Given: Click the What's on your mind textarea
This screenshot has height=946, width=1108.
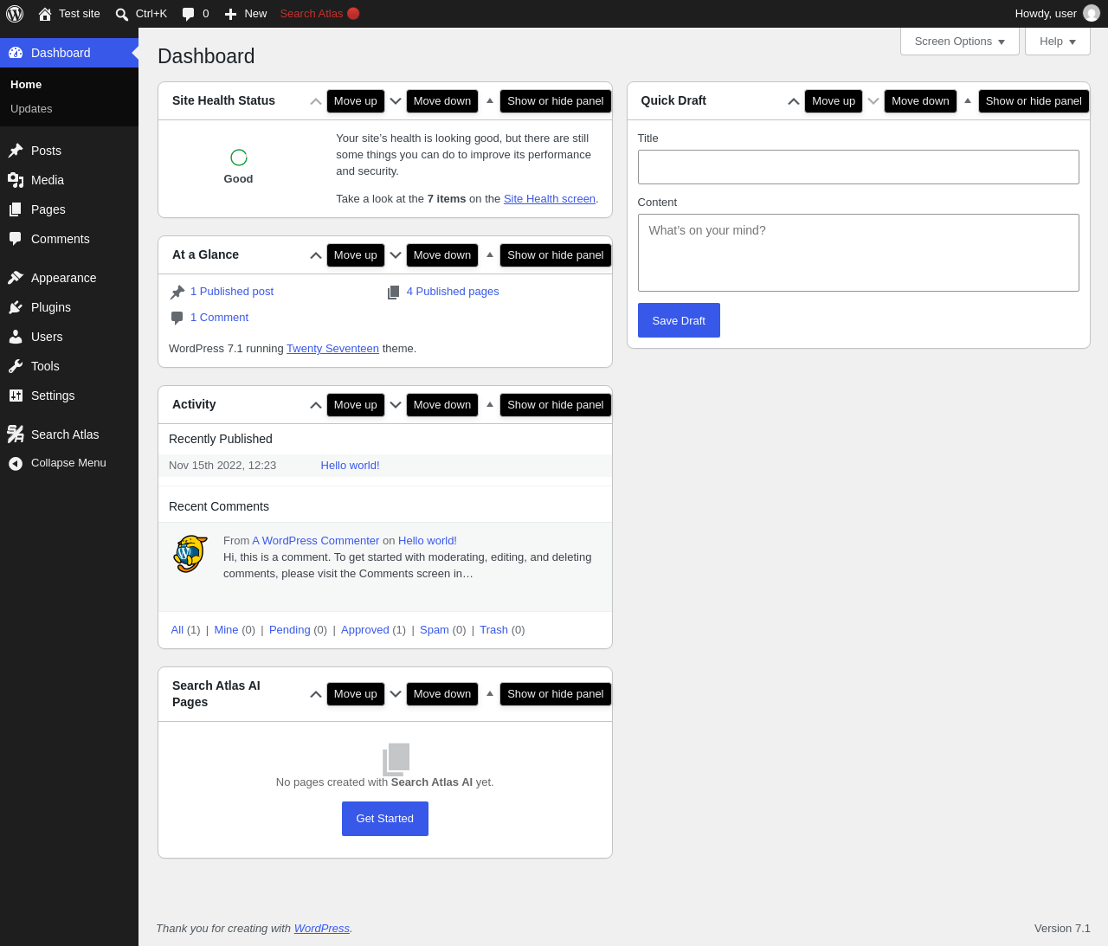Looking at the screenshot, I should [859, 253].
